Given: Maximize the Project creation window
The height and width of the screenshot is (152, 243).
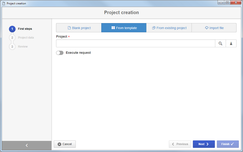Looking at the screenshot, I should 227,3.
